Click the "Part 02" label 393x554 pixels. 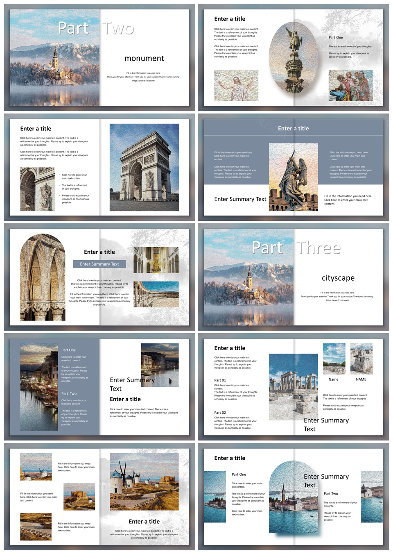220,413
